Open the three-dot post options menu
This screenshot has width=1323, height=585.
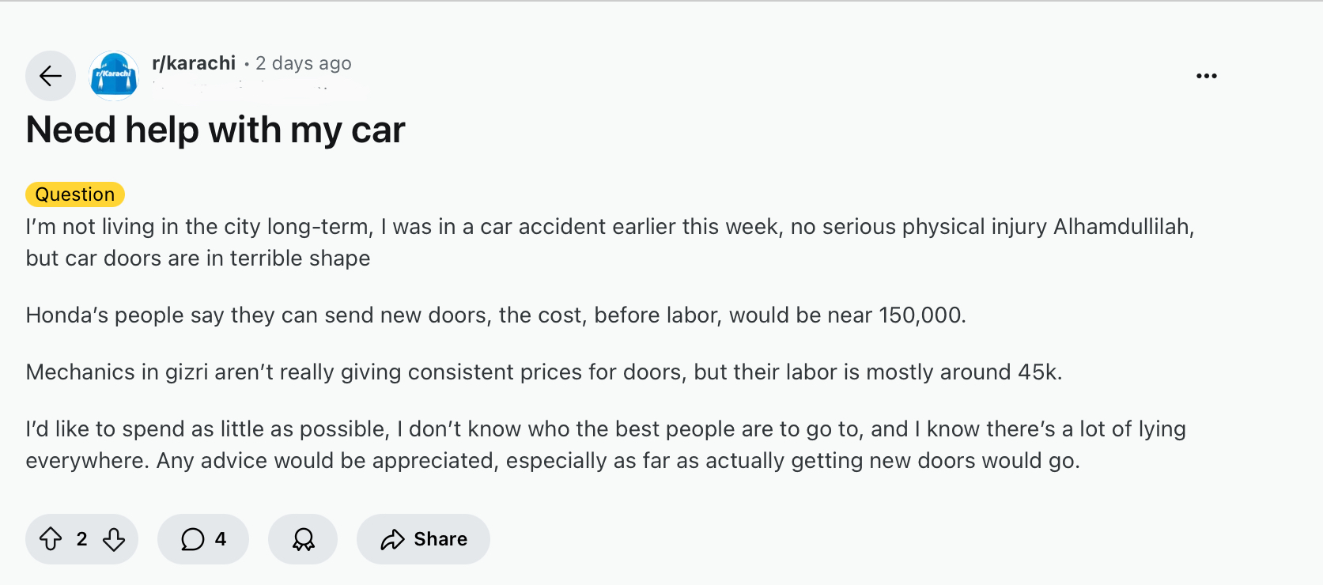[x=1206, y=76]
